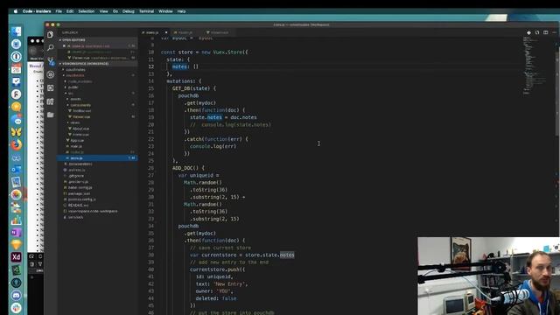Collapse the Open Editors section
560x315 pixels.
[97, 40]
